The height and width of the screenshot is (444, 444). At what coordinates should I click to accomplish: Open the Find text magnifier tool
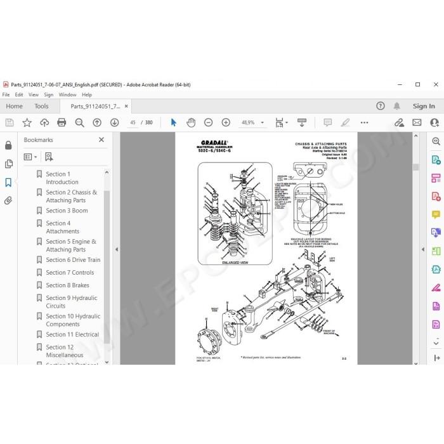(79, 122)
